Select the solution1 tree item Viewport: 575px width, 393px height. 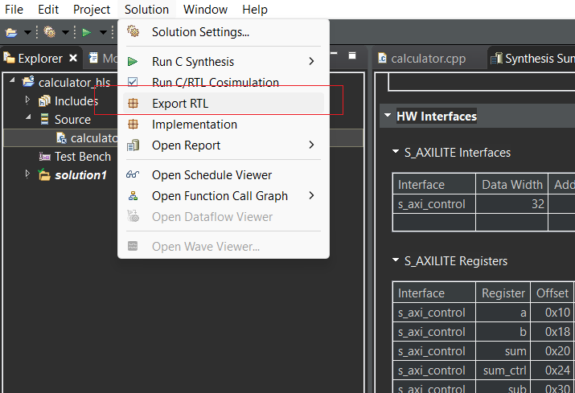click(x=80, y=175)
